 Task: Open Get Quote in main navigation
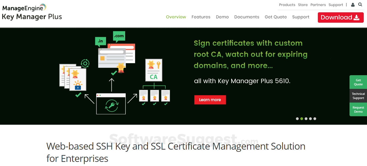tap(276, 17)
